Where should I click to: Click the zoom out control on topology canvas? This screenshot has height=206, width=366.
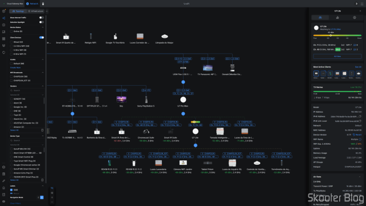(52, 202)
